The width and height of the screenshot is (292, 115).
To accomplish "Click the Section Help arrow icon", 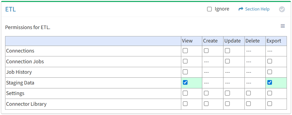I will click(241, 9).
